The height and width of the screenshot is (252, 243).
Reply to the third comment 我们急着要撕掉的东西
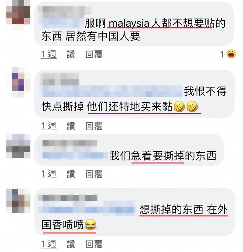coord(94,174)
